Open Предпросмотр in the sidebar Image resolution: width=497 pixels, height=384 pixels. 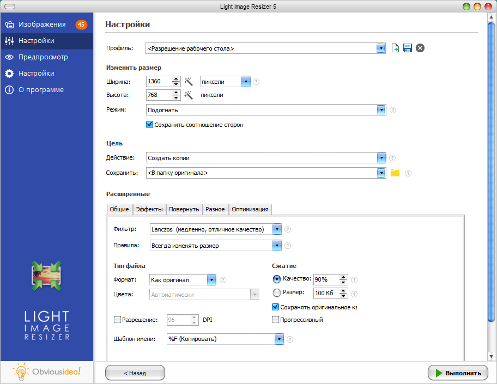tap(43, 57)
